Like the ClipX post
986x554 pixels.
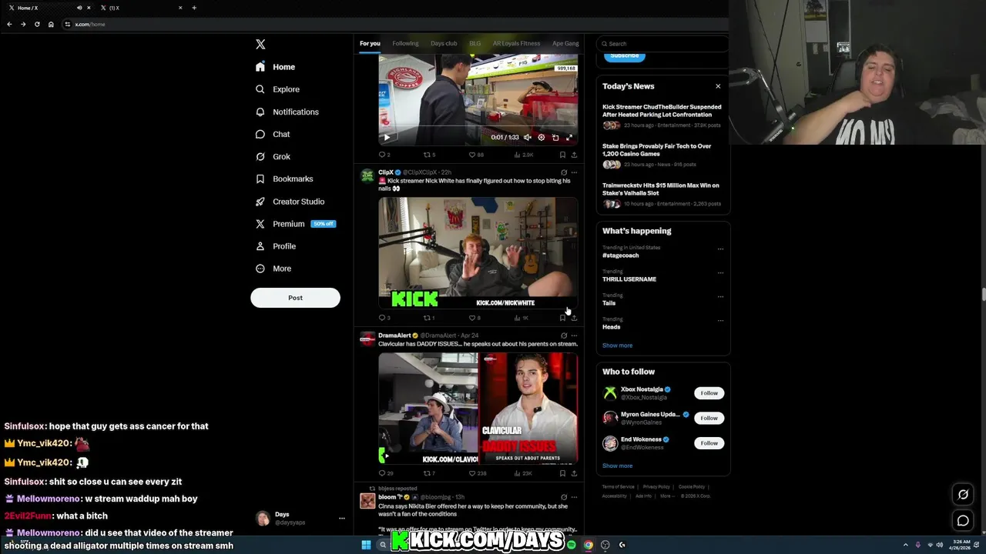tap(475, 318)
